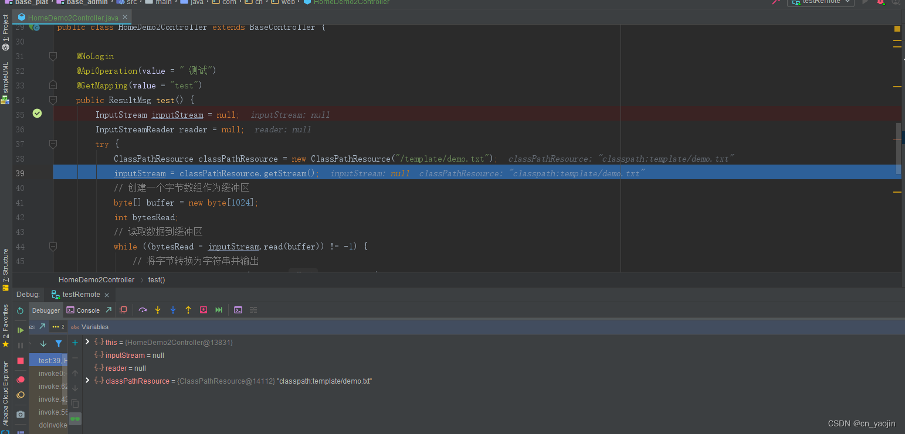The height and width of the screenshot is (434, 905).
Task: Click the Step Out icon
Action: (x=187, y=310)
